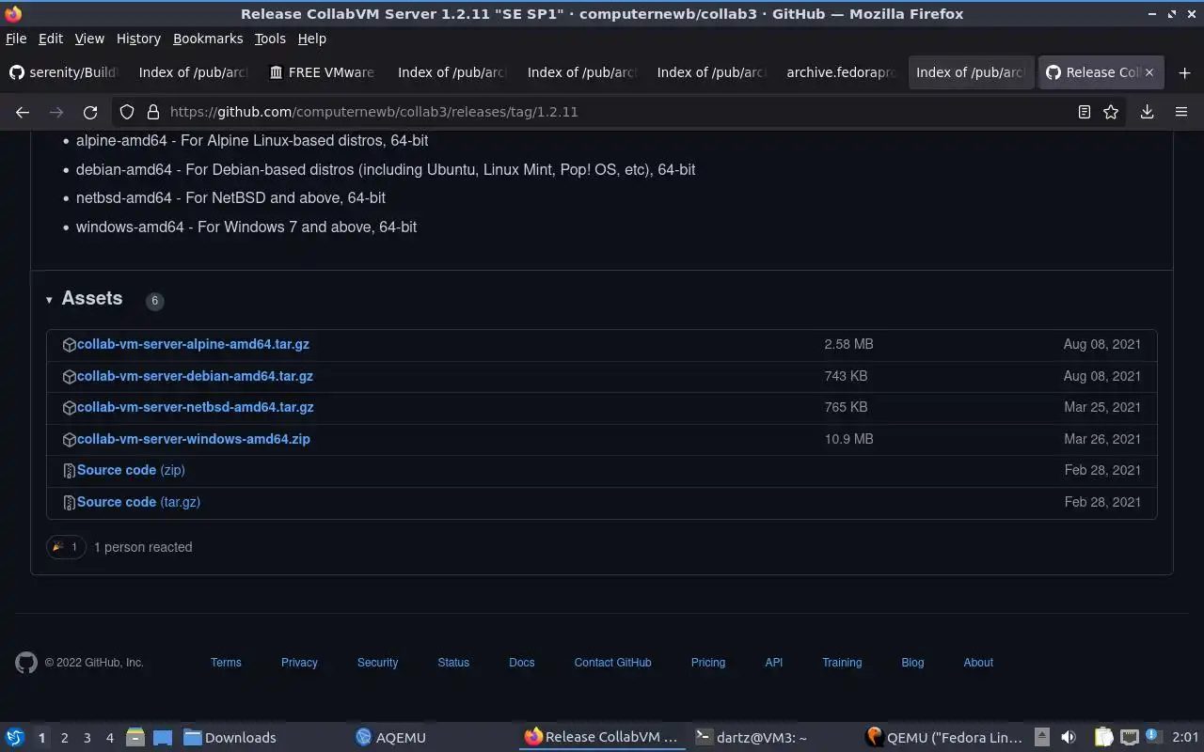Viewport: 1204px width, 752px height.
Task: Open the Training footer link
Action: coord(842,663)
